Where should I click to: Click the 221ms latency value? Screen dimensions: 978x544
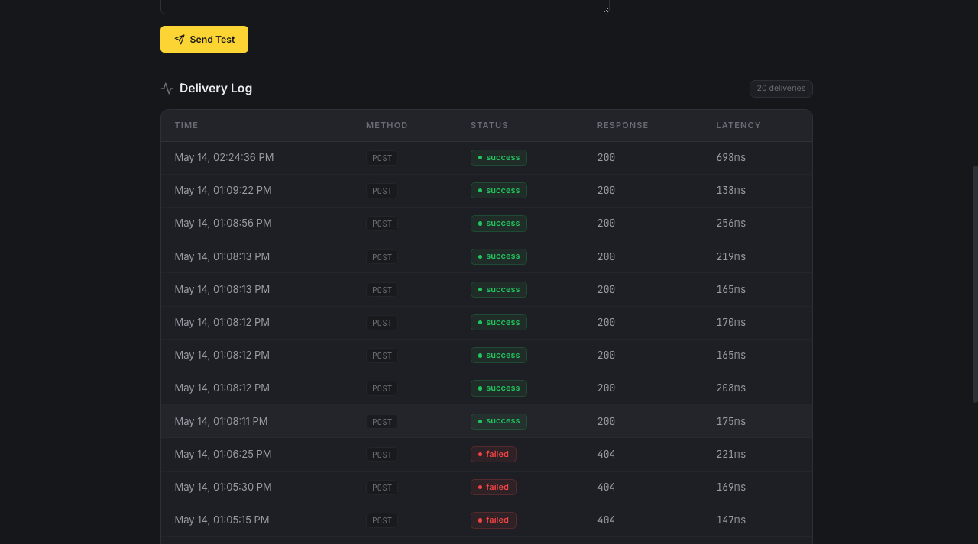[x=731, y=454]
